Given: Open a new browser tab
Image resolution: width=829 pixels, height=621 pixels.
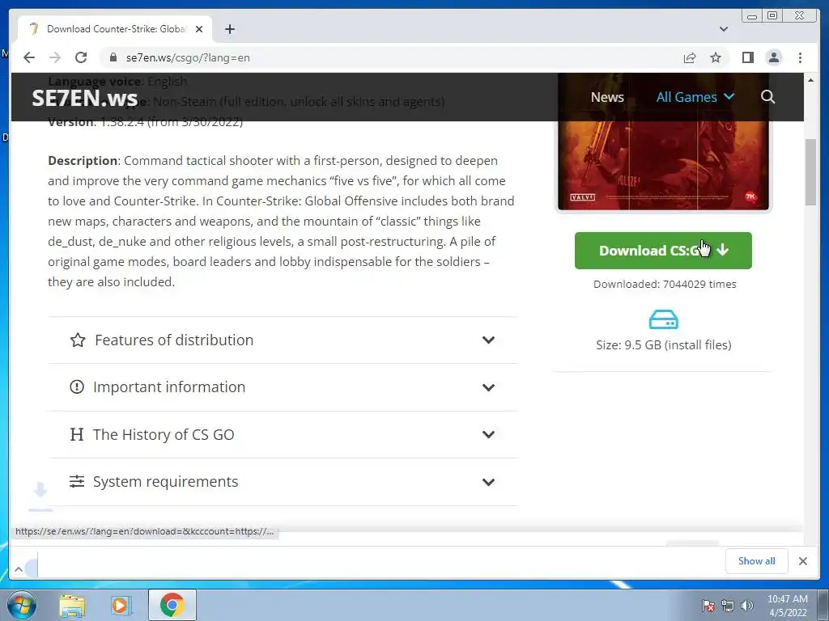Looking at the screenshot, I should pos(229,29).
